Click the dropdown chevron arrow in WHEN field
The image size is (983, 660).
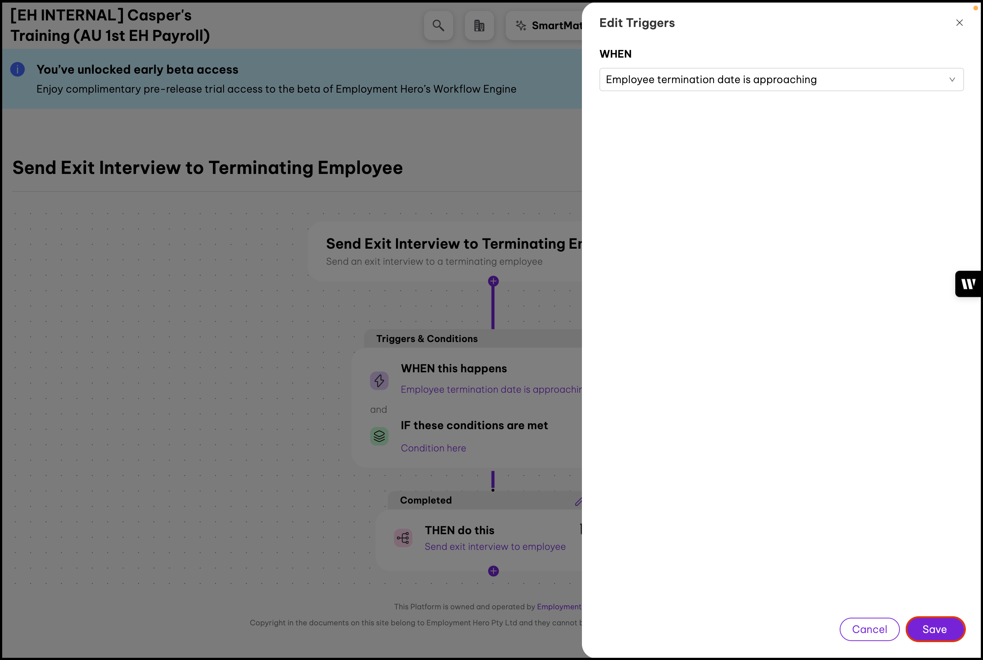pyautogui.click(x=952, y=79)
